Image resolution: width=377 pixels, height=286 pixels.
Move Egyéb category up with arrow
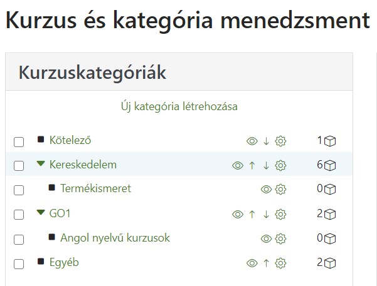(x=266, y=263)
